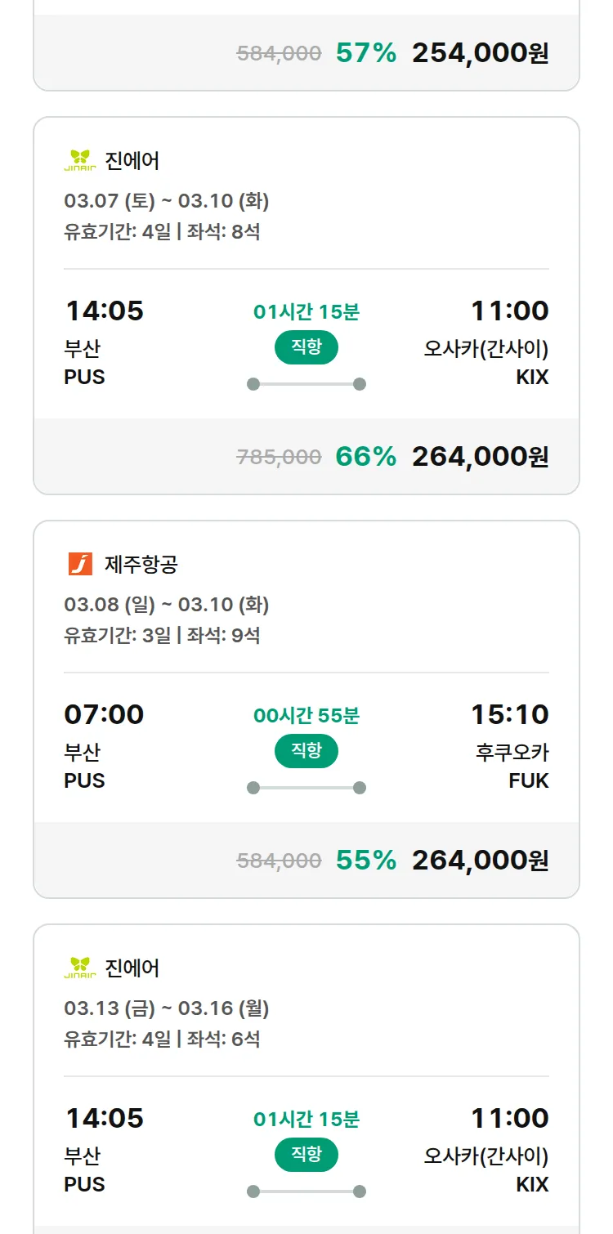Click 유효기간: 3일 | 좌석: 9석 text
Viewport: 613px width, 1234px height.
(162, 635)
